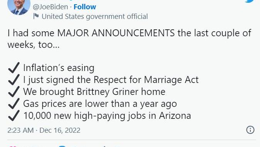Click the check mark beside Gas prices line
Screen dimensions: 260x147
tap(14, 103)
